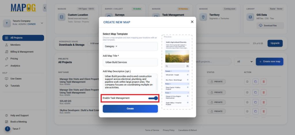Screen dimensions: 295x135
Task: Open the Cancellation & Refund link
Action: (187, 130)
